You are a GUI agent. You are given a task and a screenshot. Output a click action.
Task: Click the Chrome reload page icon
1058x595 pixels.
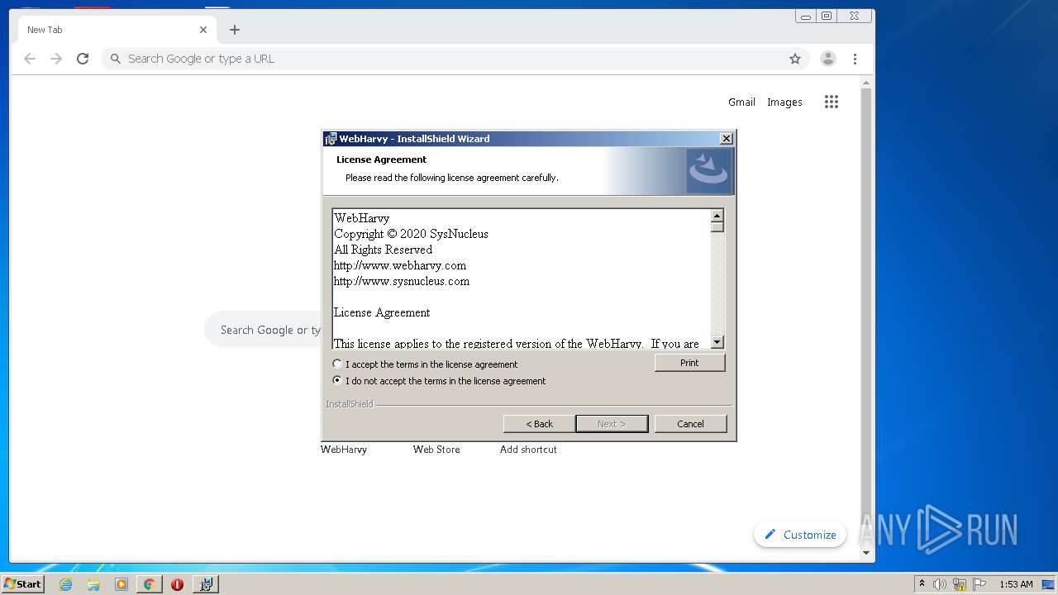click(x=83, y=59)
